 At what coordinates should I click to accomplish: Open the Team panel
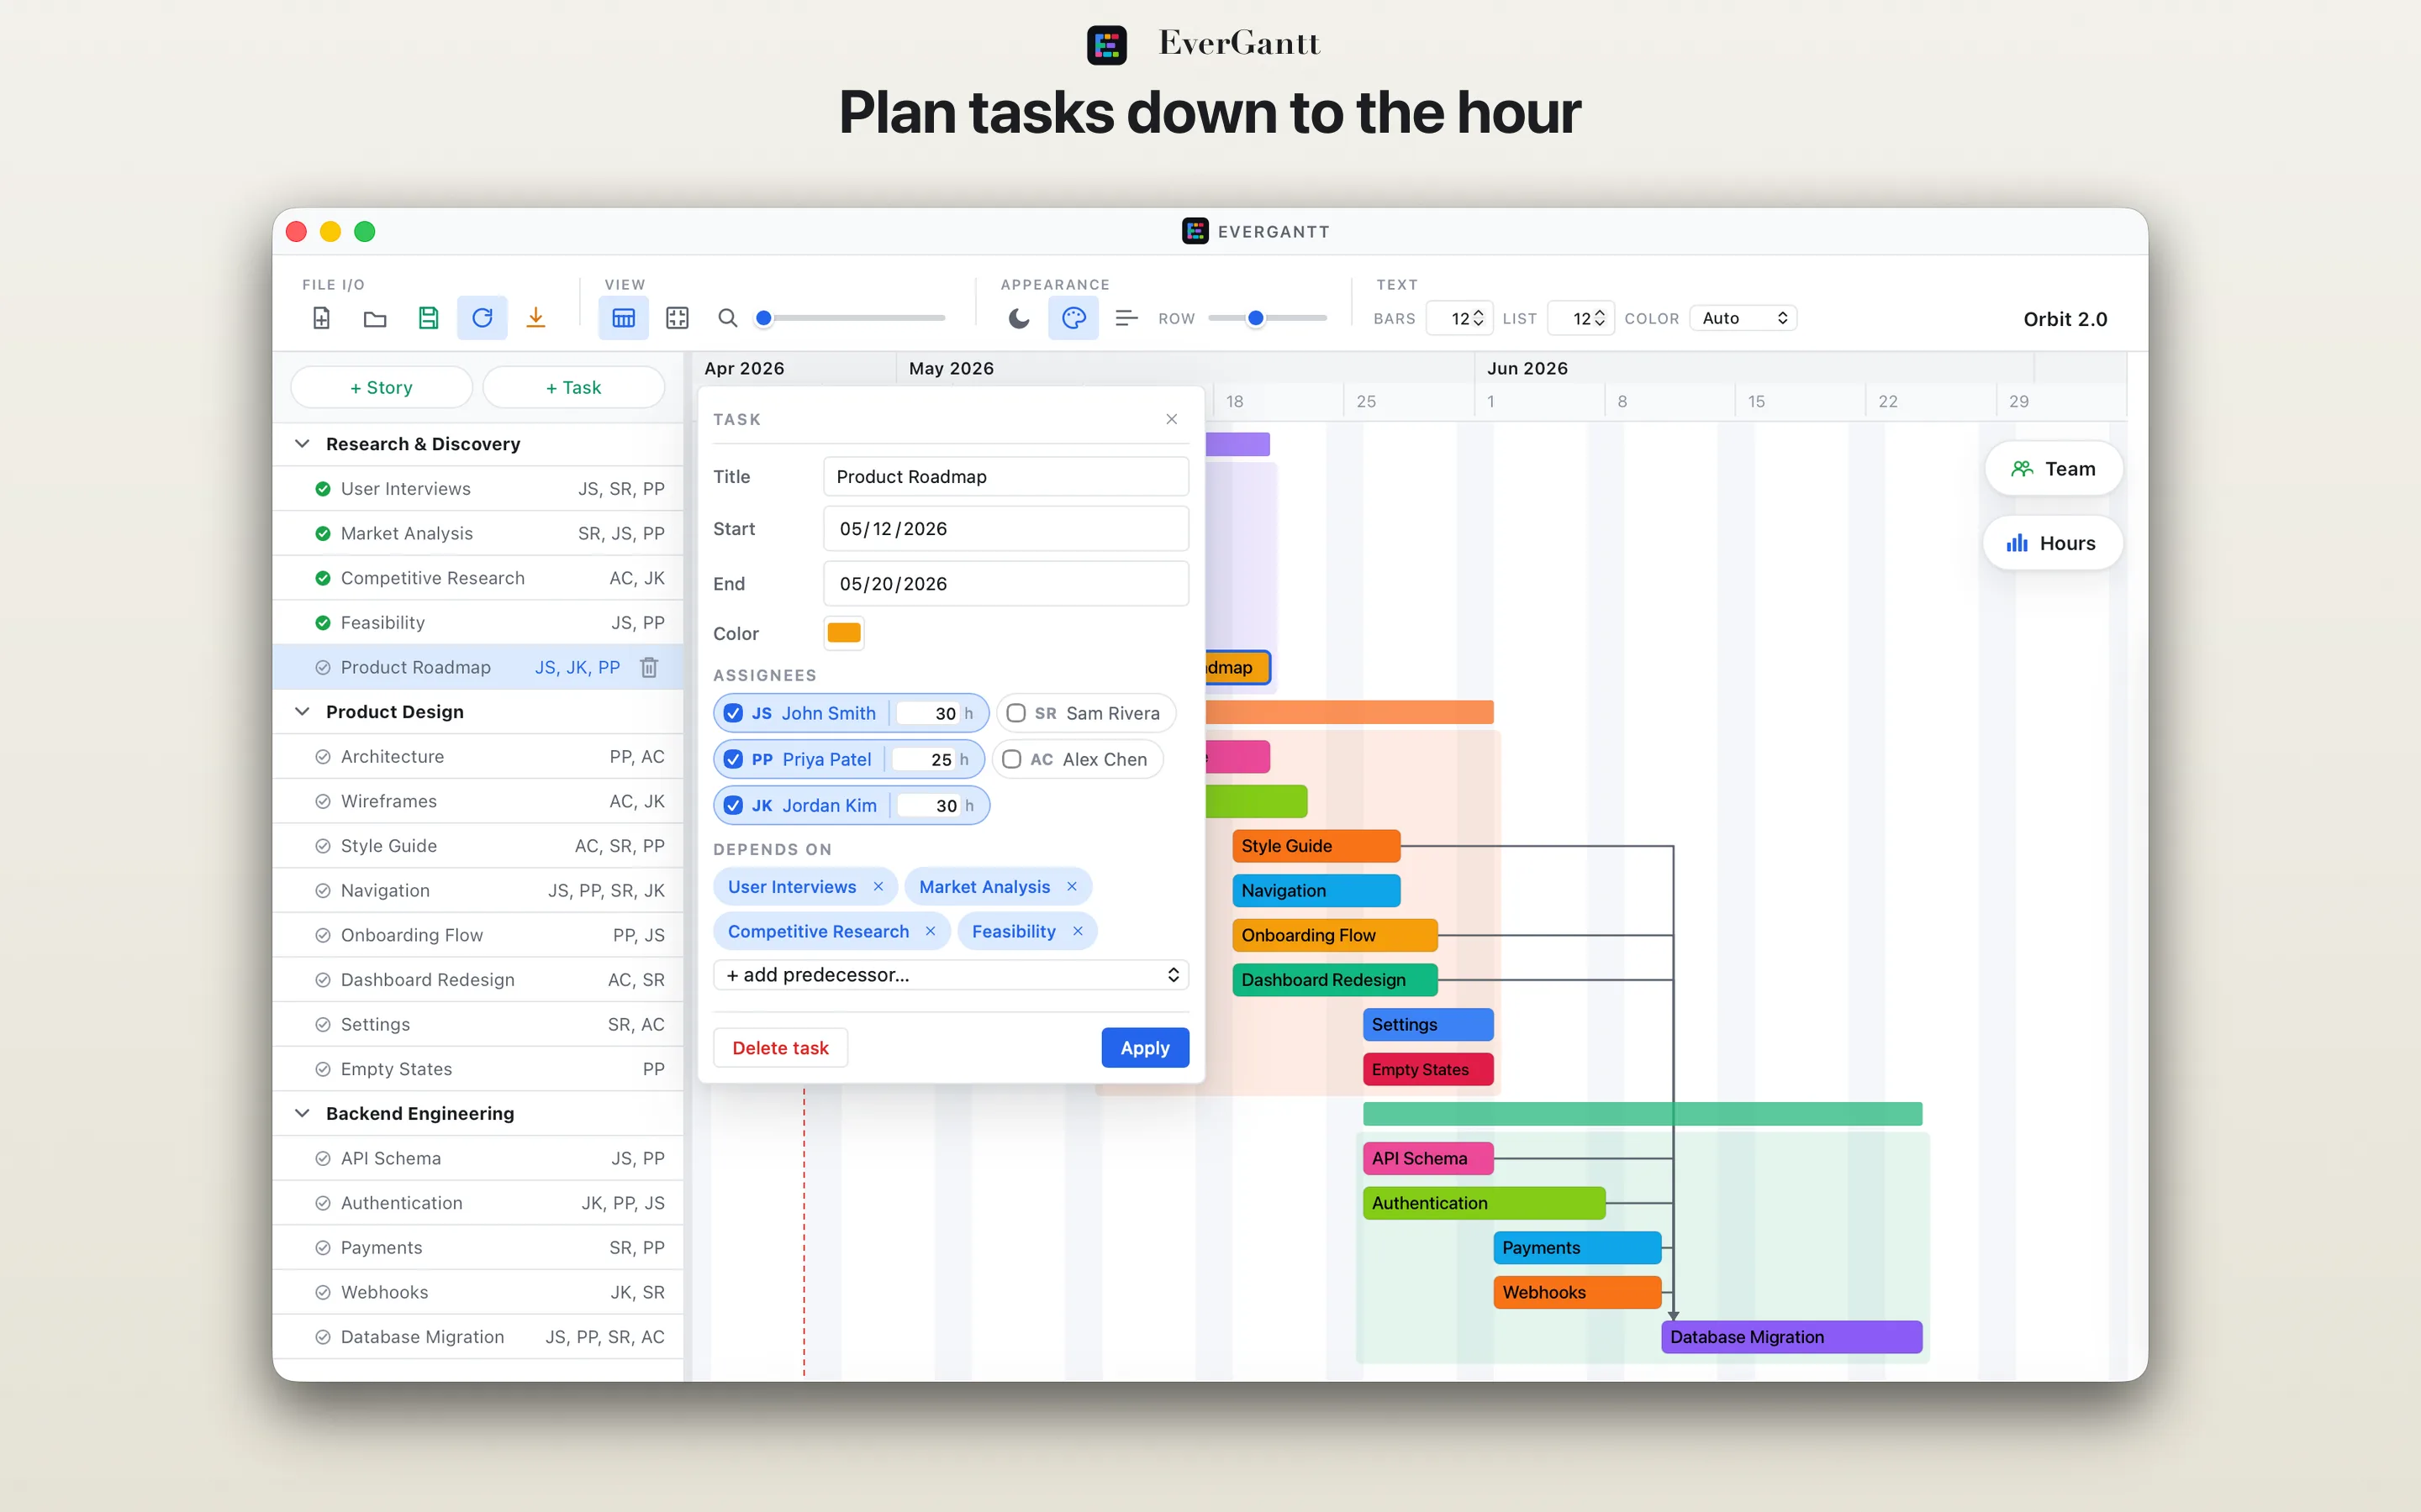2053,468
